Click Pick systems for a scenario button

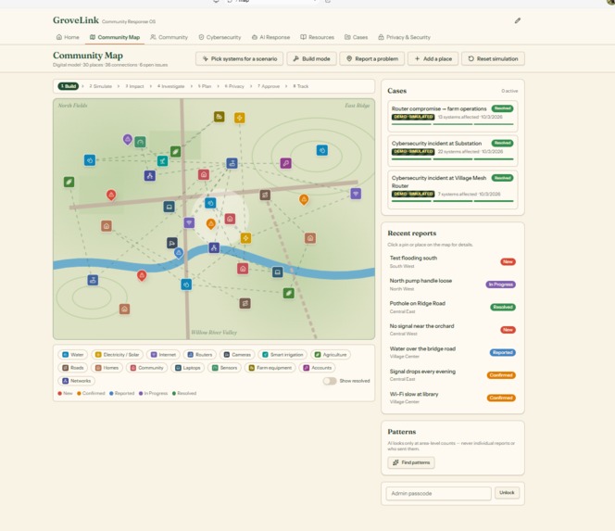(239, 59)
